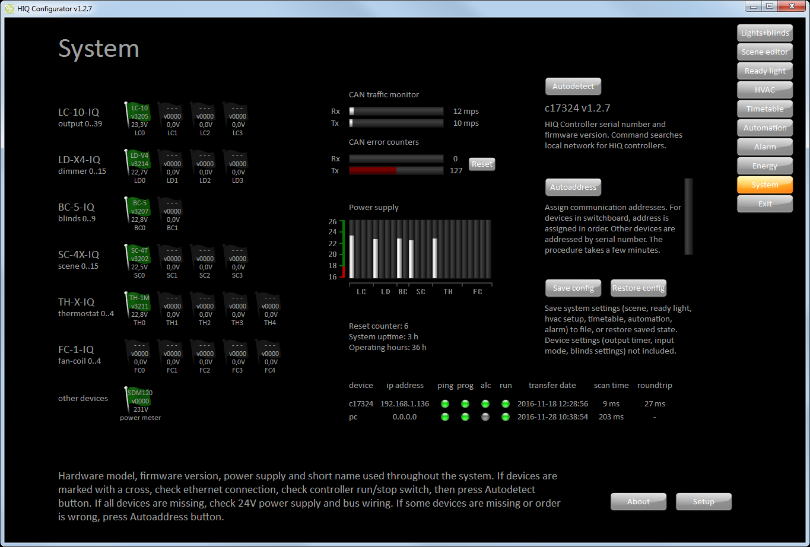The height and width of the screenshot is (547, 810).
Task: Click the TH0 thermostat flag icon
Action: [139, 306]
